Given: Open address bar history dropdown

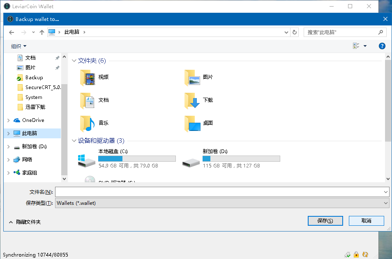Looking at the screenshot, I should click(x=286, y=32).
